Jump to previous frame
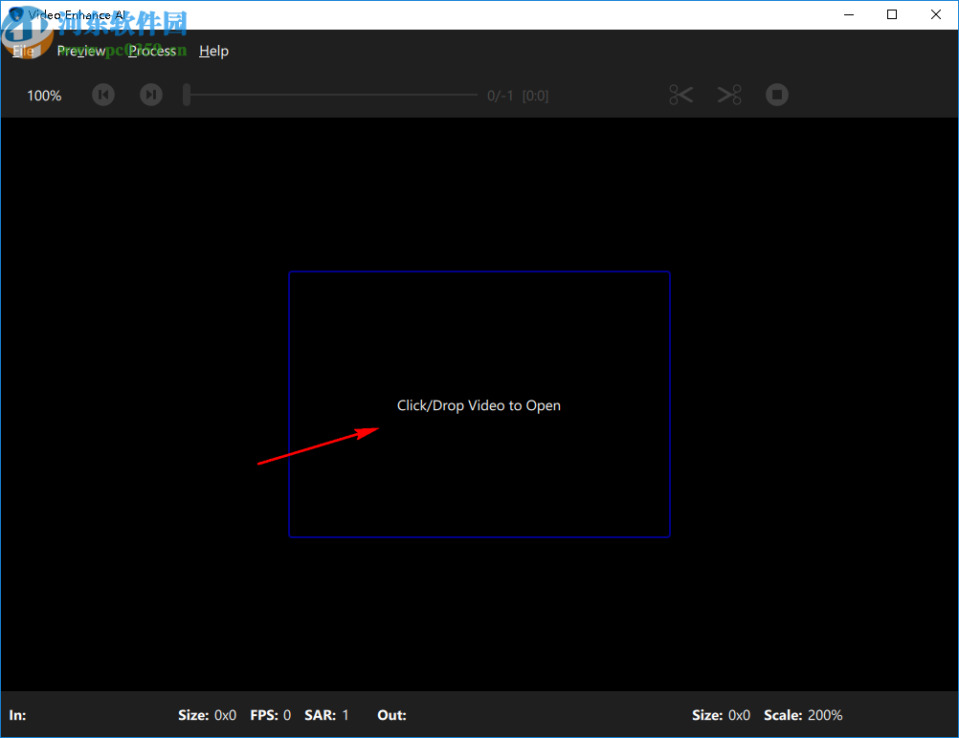Image resolution: width=959 pixels, height=738 pixels. coord(102,95)
